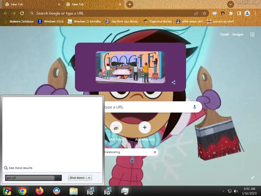The width and height of the screenshot is (261, 196).
Task: Open the uhhh anime shit bookmark
Action: point(190,21)
